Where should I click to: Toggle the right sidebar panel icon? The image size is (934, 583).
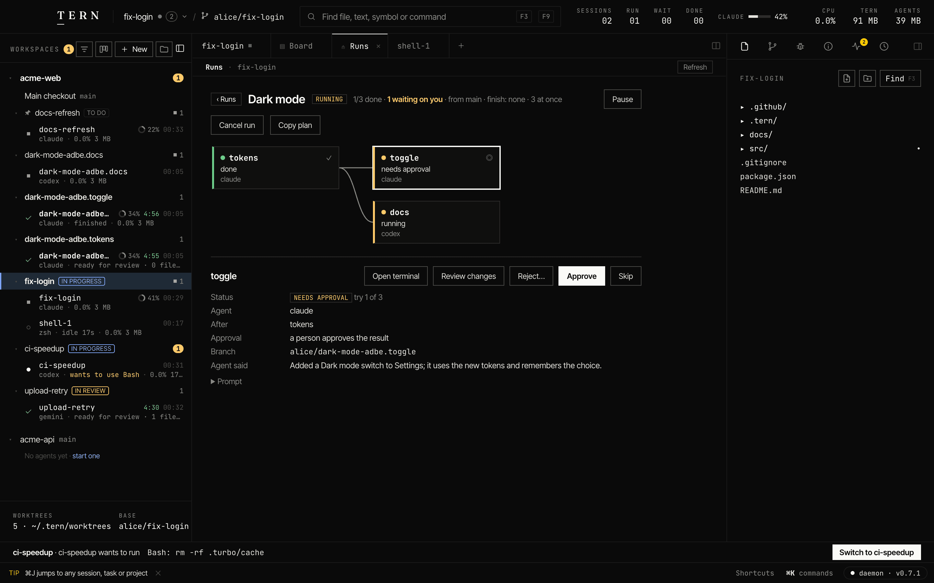point(918,46)
